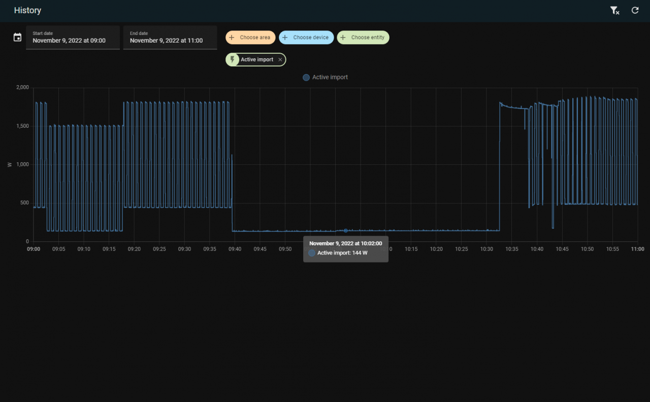Open the Start date picker field
The height and width of the screenshot is (402, 650).
pyautogui.click(x=73, y=38)
